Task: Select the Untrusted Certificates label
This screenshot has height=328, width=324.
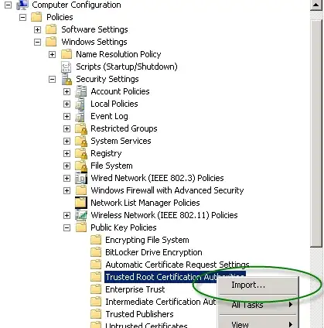Action: click(146, 325)
